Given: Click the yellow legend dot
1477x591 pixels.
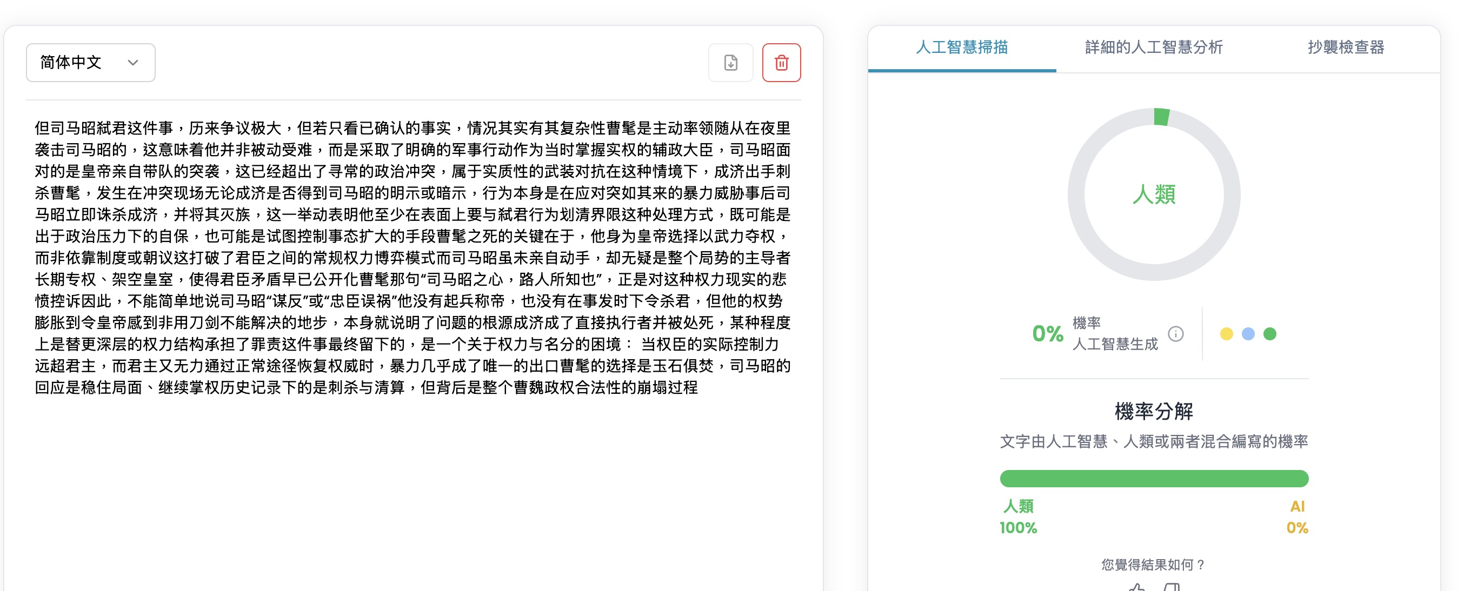Looking at the screenshot, I should [x=1227, y=334].
